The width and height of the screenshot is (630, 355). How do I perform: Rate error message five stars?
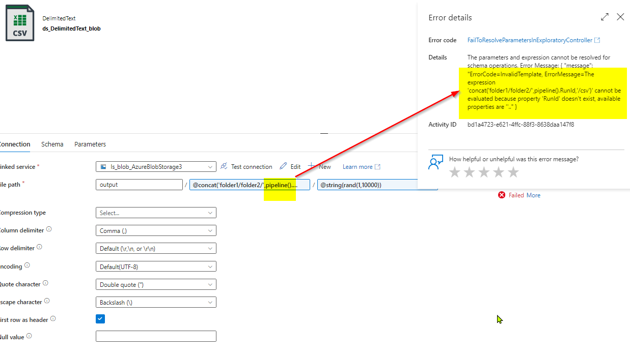pyautogui.click(x=513, y=172)
